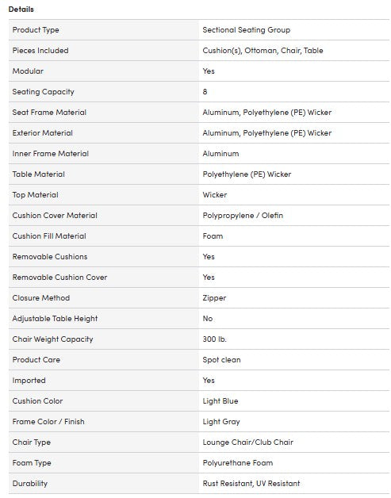Select the Inner Frame Material Aluminum value
This screenshot has height=498, width=391.
[x=220, y=154]
